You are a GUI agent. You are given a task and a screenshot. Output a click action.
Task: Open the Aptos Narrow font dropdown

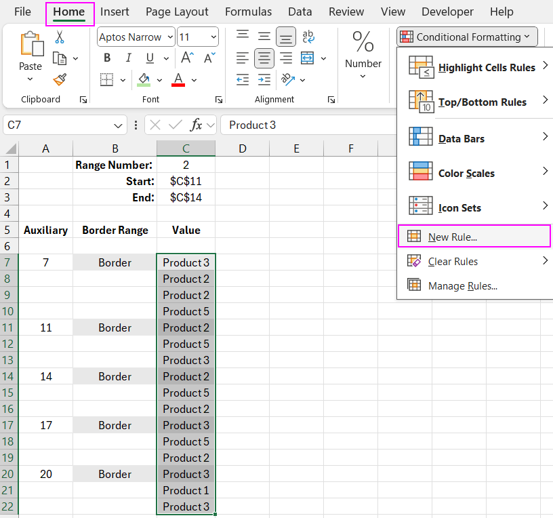pos(135,37)
